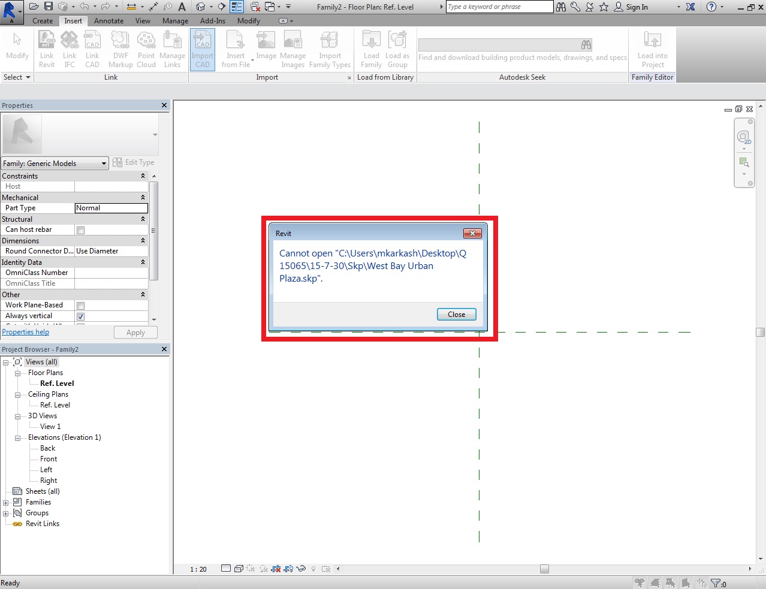The height and width of the screenshot is (589, 766).
Task: Select the Manage Images tool
Action: coord(292,48)
